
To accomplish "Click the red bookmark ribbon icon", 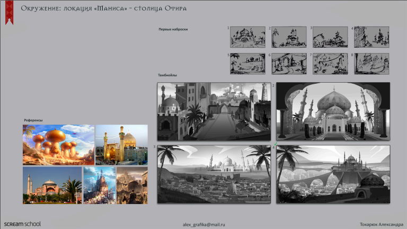I will coord(9,12).
